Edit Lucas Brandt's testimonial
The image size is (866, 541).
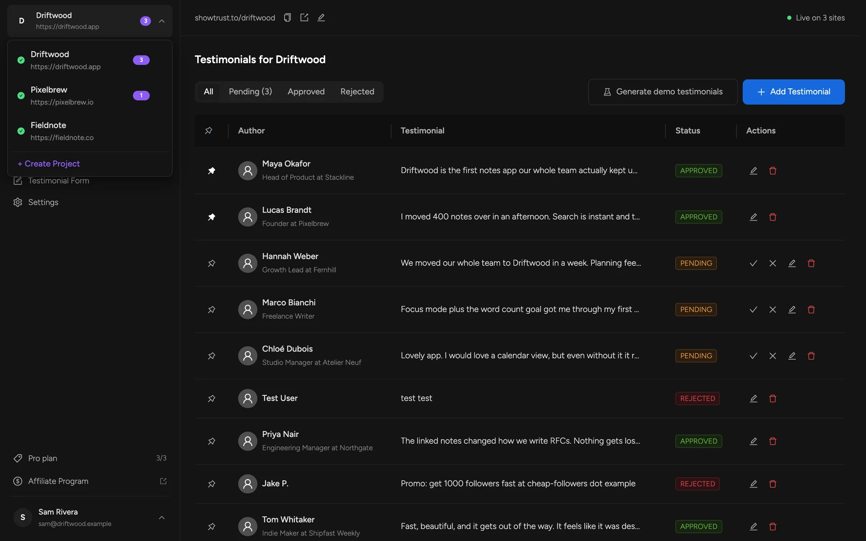pyautogui.click(x=753, y=217)
